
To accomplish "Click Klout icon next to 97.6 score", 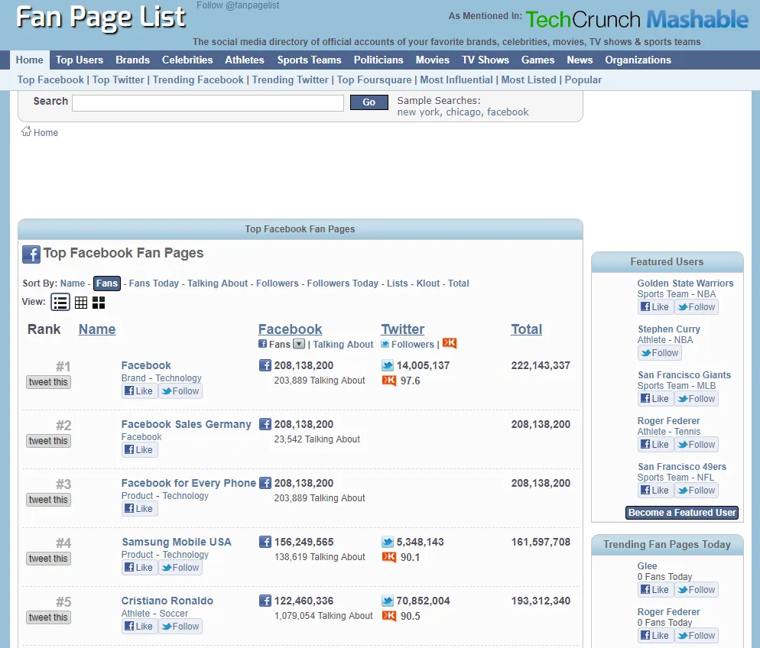I will point(389,381).
